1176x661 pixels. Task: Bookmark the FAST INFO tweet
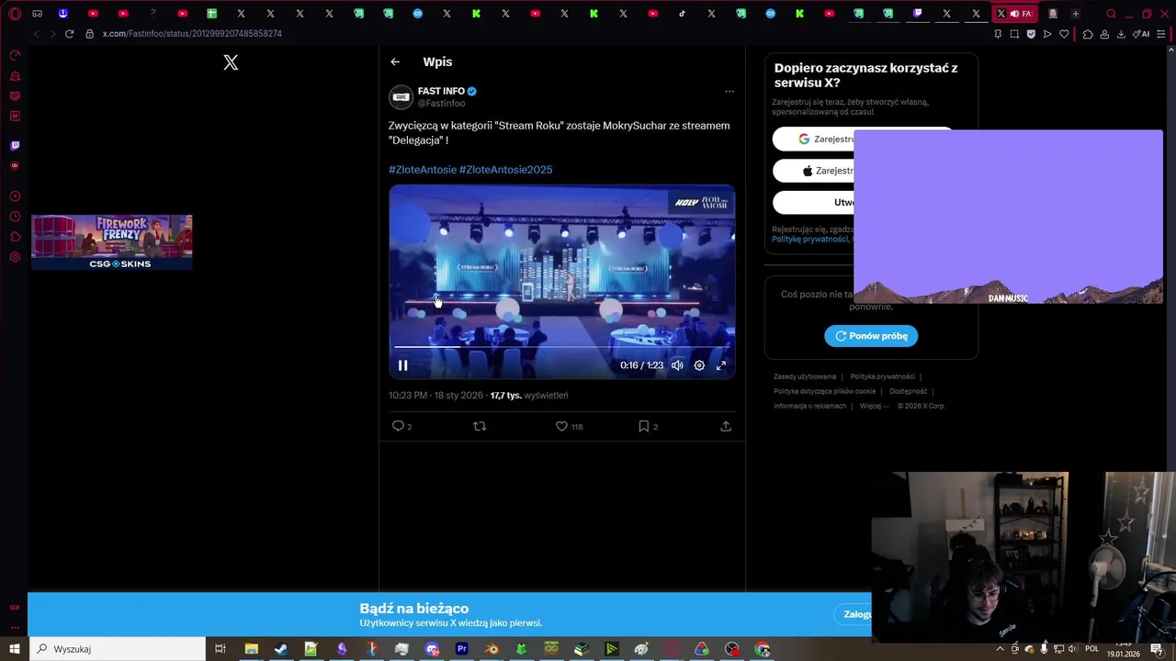[643, 426]
